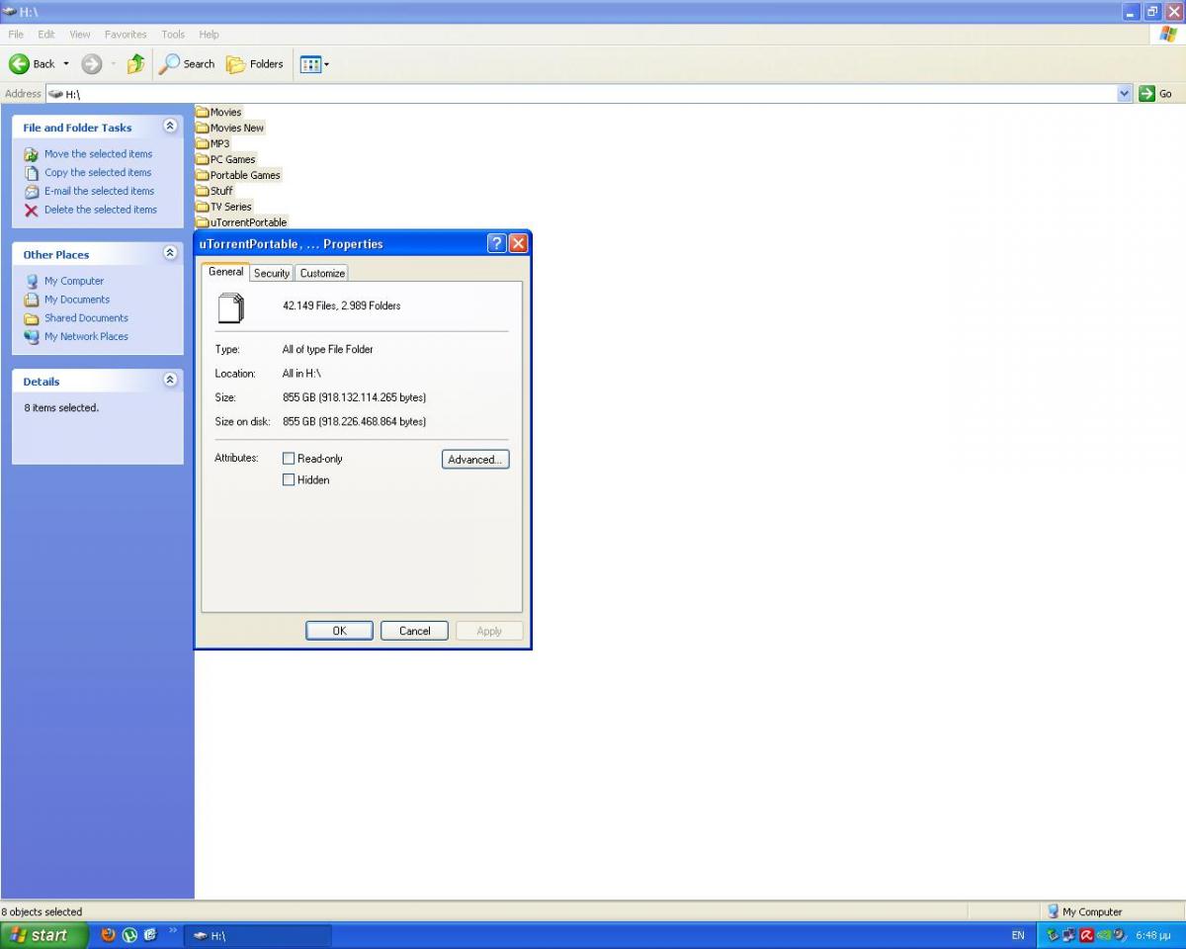Click the taskbar clock 6:48
This screenshot has width=1186, height=949.
[1152, 935]
